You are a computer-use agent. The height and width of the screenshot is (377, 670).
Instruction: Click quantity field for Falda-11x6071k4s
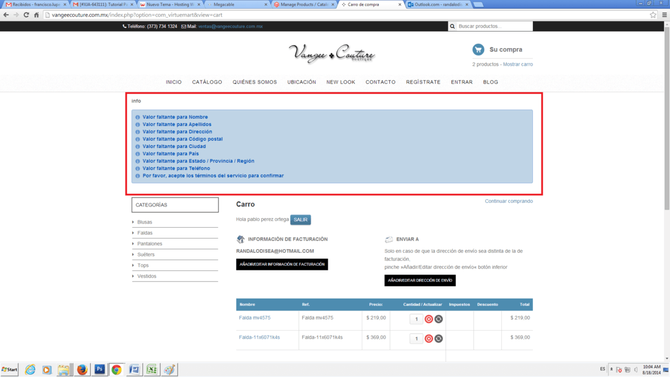(x=416, y=339)
